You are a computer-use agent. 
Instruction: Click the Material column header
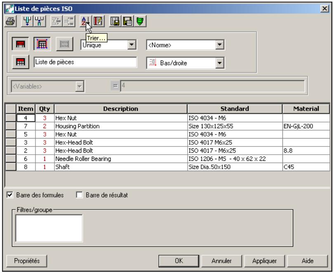(x=306, y=109)
